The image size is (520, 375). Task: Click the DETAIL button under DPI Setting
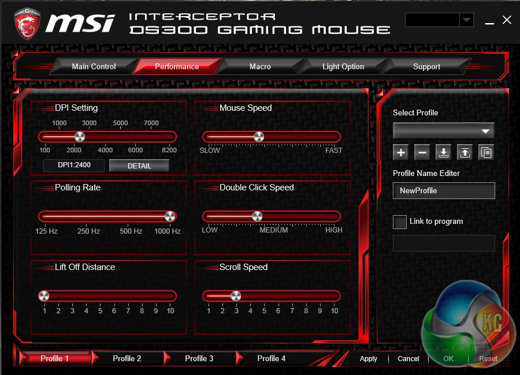(139, 166)
